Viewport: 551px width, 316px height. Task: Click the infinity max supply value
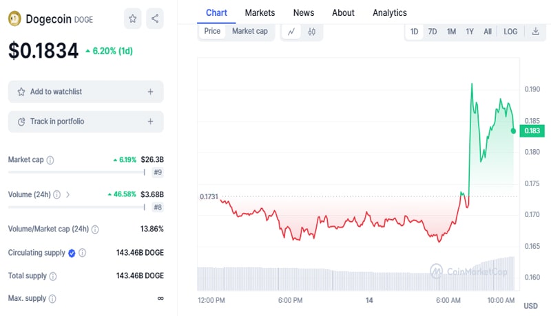tap(160, 299)
